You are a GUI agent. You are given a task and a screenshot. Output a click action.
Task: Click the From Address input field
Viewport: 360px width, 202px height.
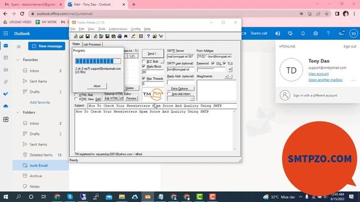click(x=215, y=56)
